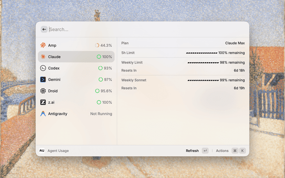Viewport: 285px width, 178px height.
Task: Click the z.ai logo icon
Action: pos(43,102)
